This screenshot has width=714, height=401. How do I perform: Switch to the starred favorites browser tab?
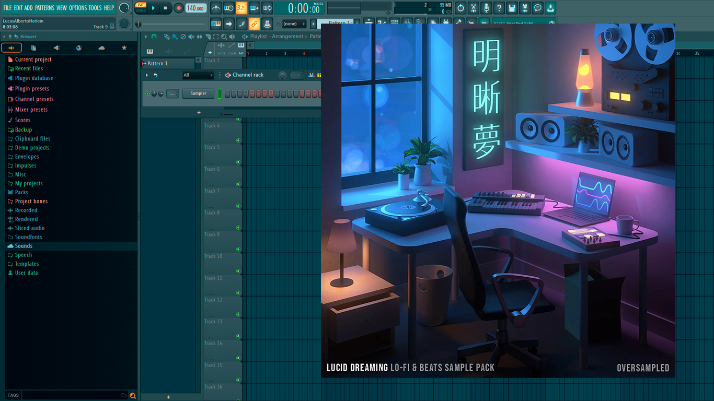click(x=124, y=48)
